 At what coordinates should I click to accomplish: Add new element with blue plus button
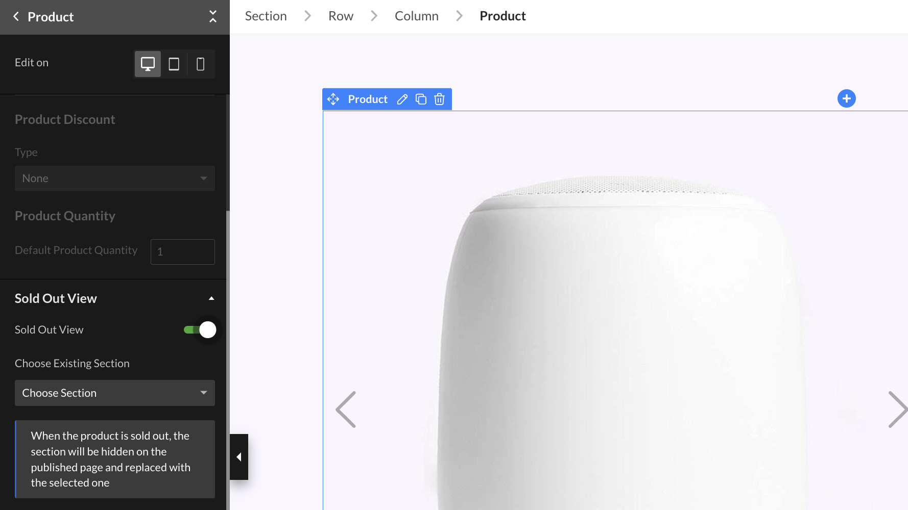[847, 98]
